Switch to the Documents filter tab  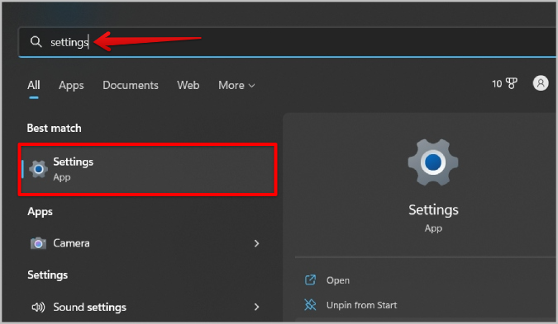(131, 85)
